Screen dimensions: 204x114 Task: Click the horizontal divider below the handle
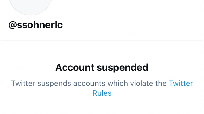tap(102, 41)
